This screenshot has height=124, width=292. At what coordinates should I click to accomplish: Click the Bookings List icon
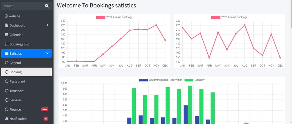tap(7, 44)
